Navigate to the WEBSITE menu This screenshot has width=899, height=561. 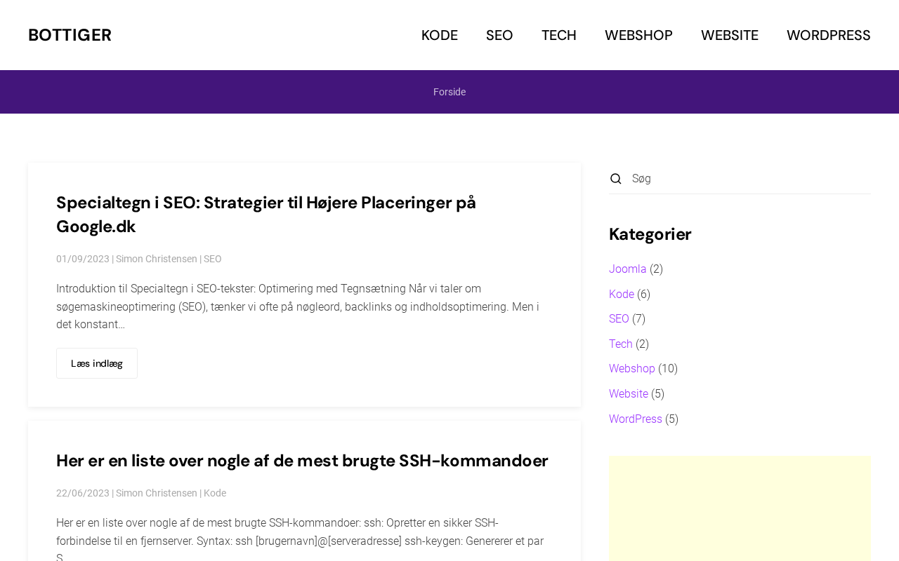tap(730, 35)
